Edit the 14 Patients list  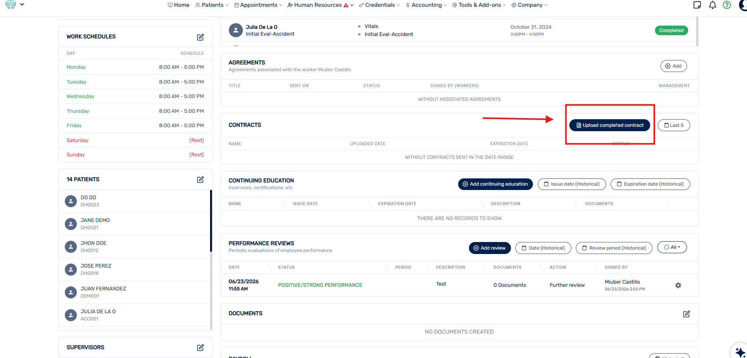pyautogui.click(x=200, y=180)
